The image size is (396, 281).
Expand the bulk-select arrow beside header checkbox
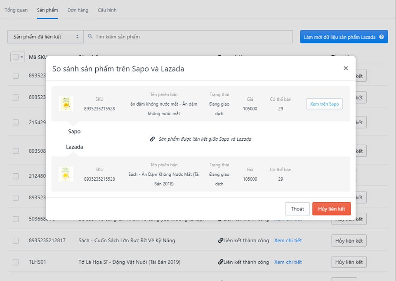[21, 57]
